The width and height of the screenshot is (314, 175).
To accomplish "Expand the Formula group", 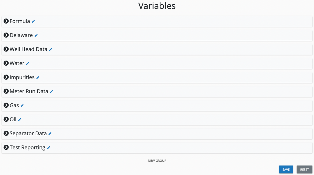I will 6,21.
